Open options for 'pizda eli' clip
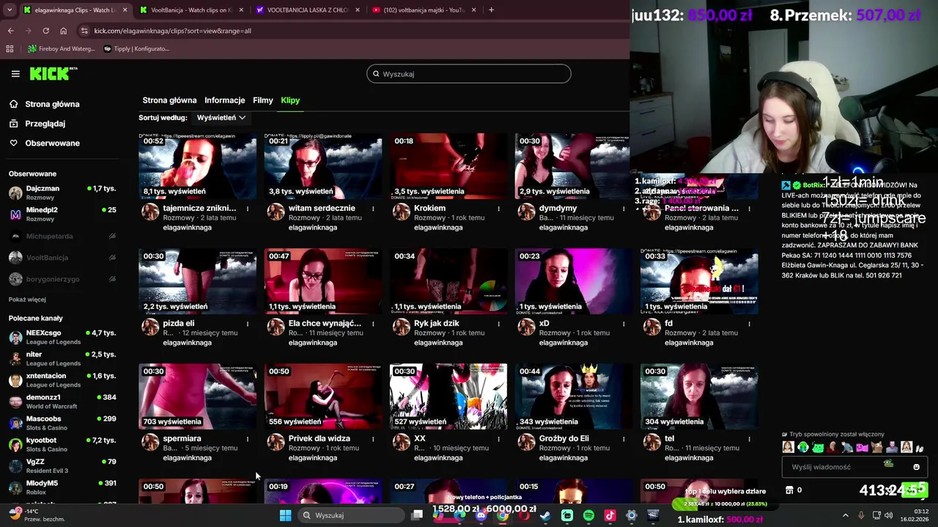 tap(248, 324)
